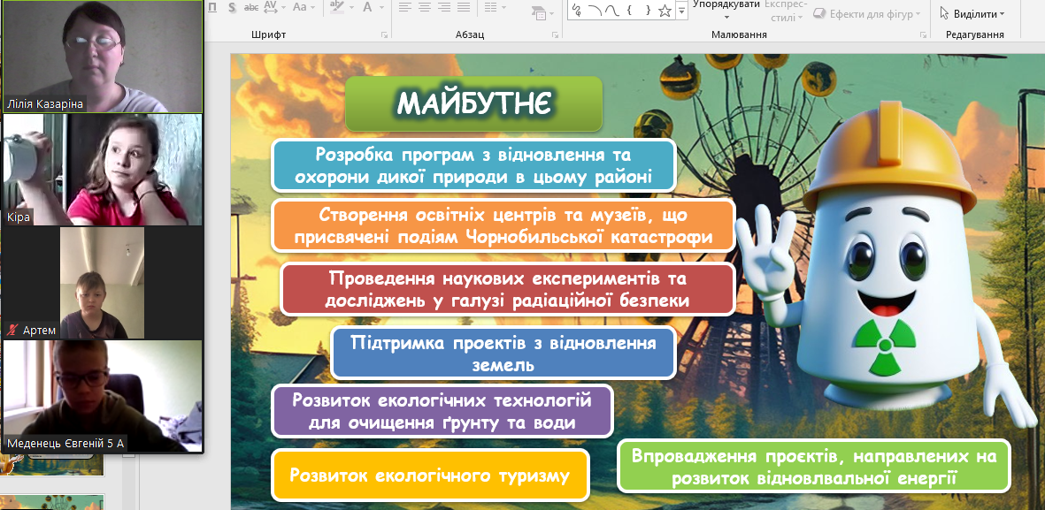Select the curve shape

611,10
